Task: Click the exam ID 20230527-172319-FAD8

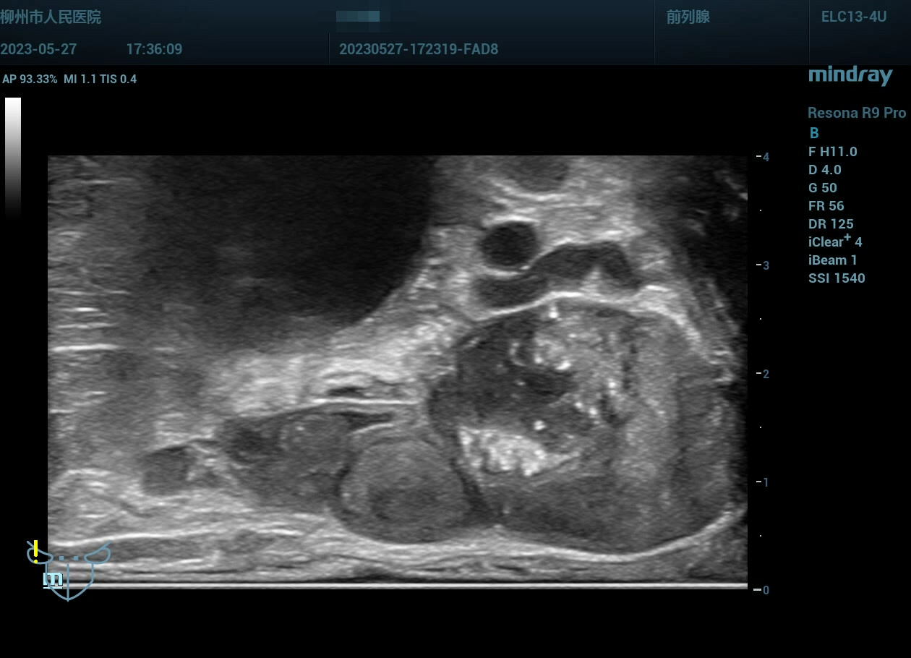Action: pyautogui.click(x=418, y=49)
